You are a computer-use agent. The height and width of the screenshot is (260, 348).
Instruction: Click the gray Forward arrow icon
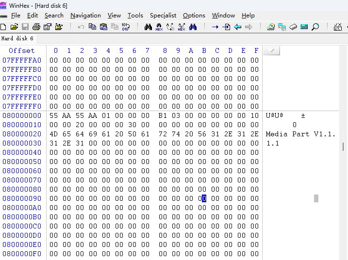coord(249,27)
